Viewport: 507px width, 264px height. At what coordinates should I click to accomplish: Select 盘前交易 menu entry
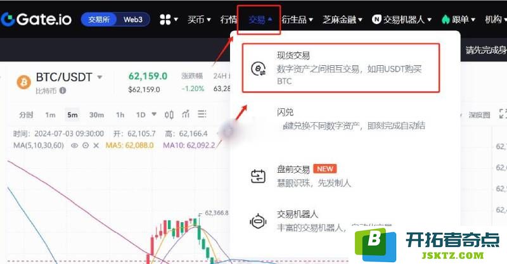click(x=341, y=176)
